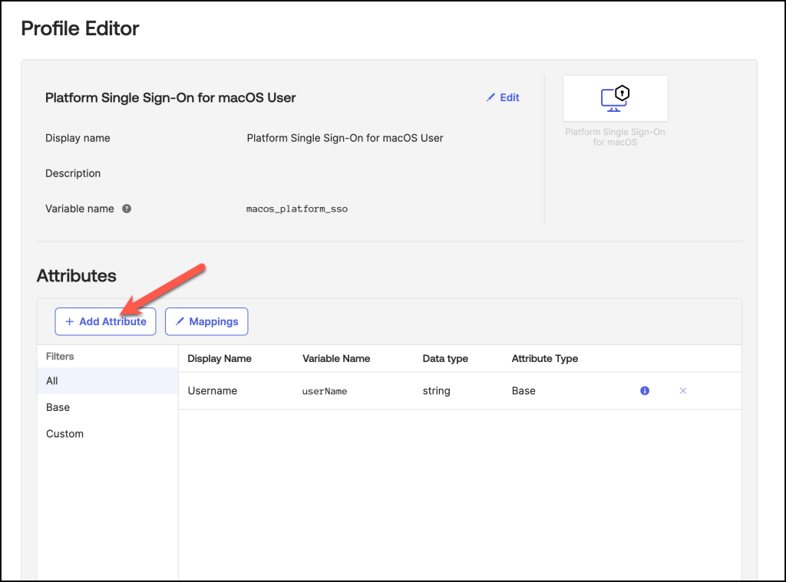The image size is (786, 582).
Task: Open the info icon on the Username row
Action: 645,391
